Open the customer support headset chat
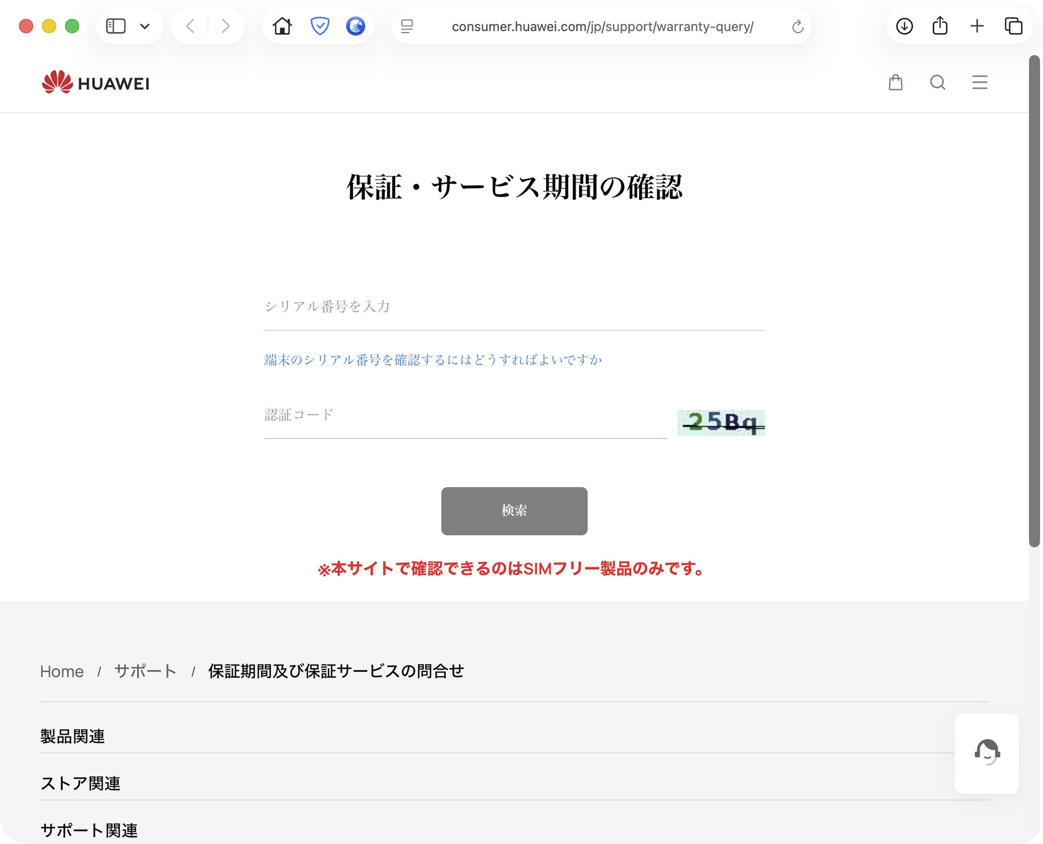The height and width of the screenshot is (844, 1043). point(986,753)
